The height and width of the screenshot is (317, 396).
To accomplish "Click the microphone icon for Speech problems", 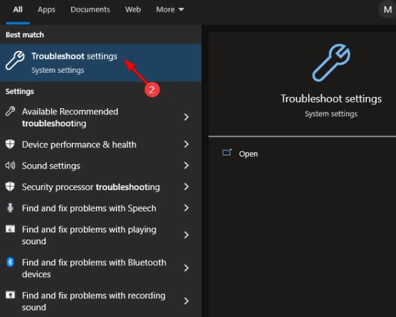I will [10, 208].
